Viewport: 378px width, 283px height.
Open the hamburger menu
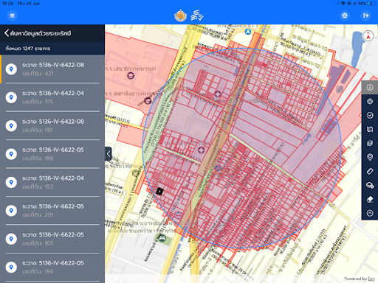click(x=12, y=15)
